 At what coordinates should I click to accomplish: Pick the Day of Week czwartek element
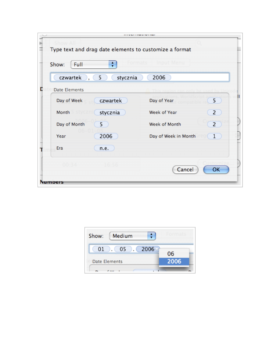[111, 101]
